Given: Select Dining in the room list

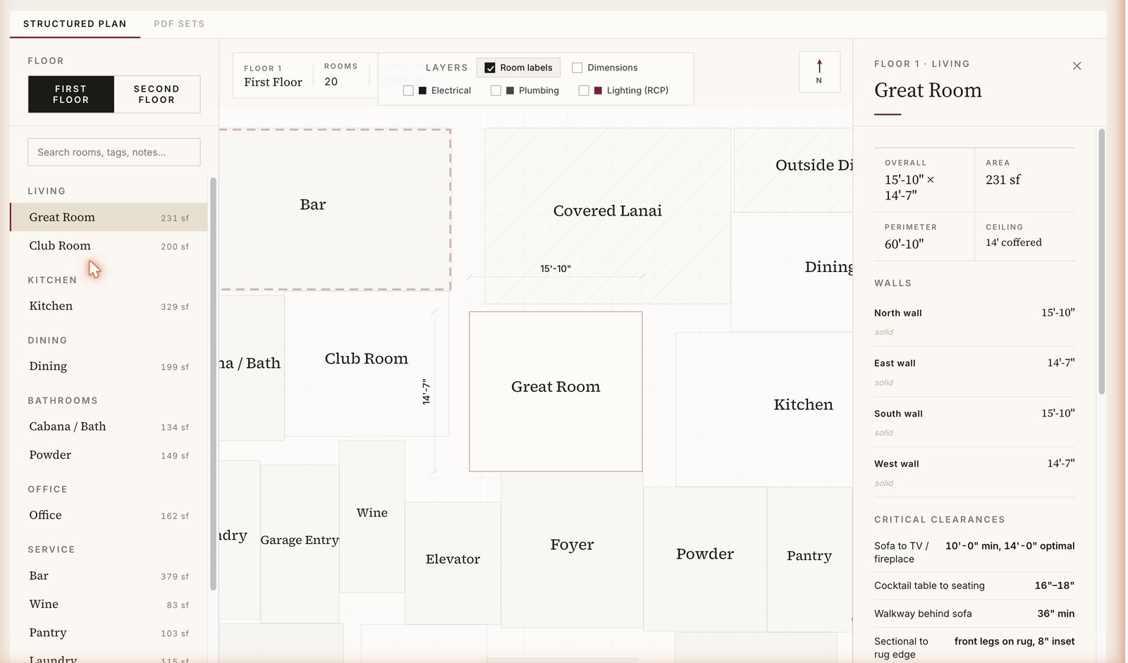Looking at the screenshot, I should (x=109, y=366).
